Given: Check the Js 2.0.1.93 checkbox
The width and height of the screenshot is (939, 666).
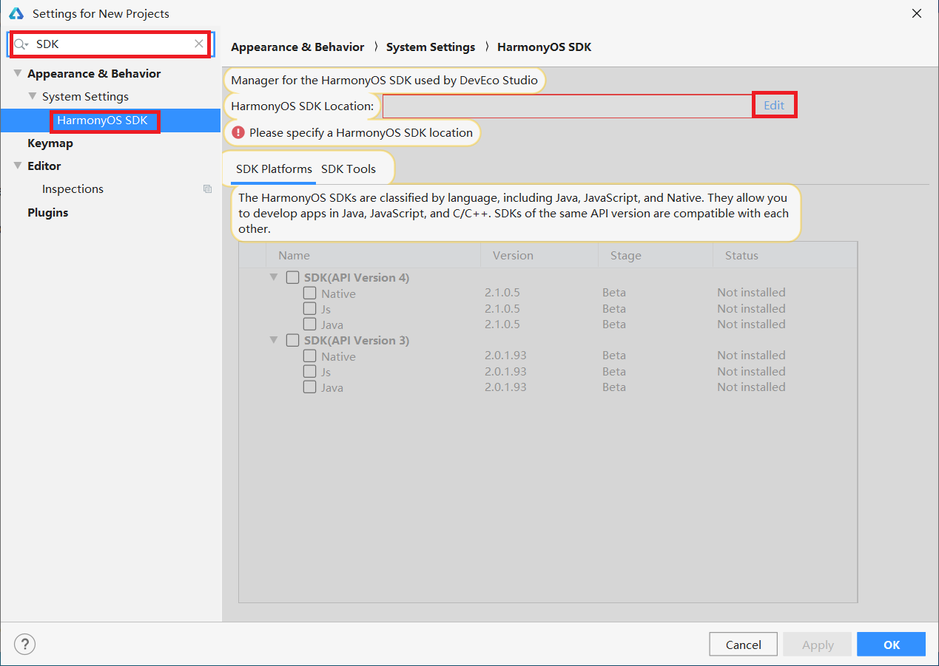Looking at the screenshot, I should (310, 372).
